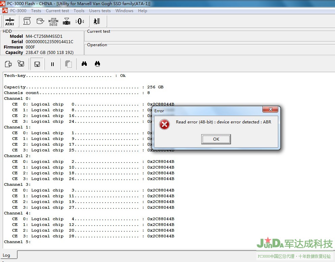
Task: Click the Logical chip 11 log row
Action: coord(93,196)
